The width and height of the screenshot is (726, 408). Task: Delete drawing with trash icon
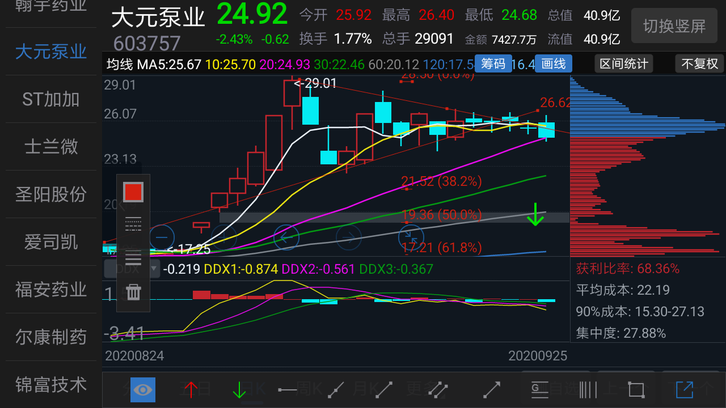point(133,292)
